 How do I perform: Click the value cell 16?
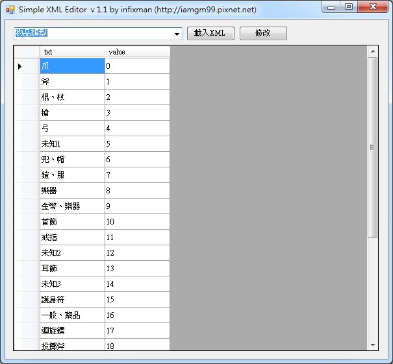(x=137, y=315)
